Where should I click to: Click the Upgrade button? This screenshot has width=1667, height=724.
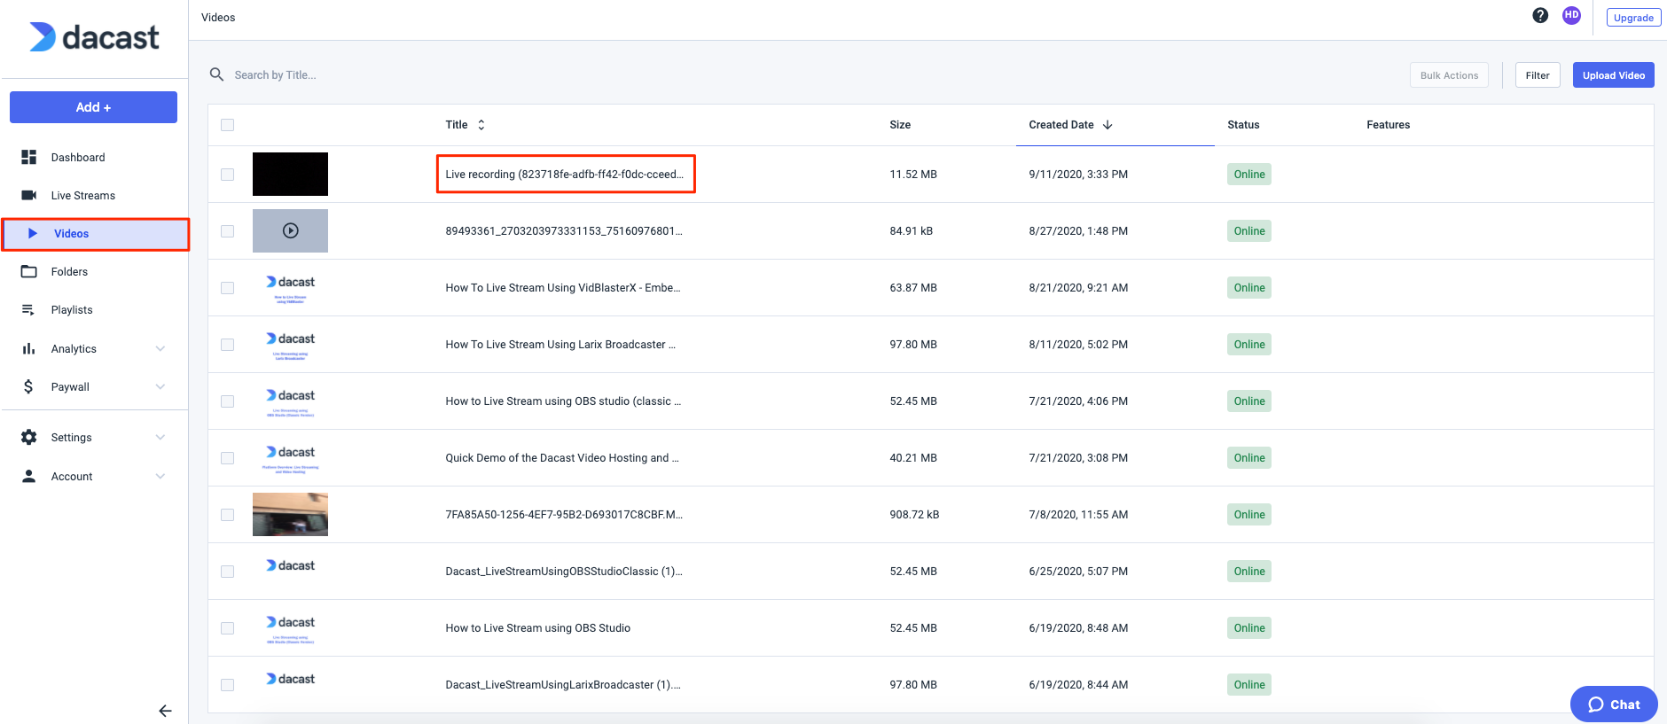pos(1633,17)
